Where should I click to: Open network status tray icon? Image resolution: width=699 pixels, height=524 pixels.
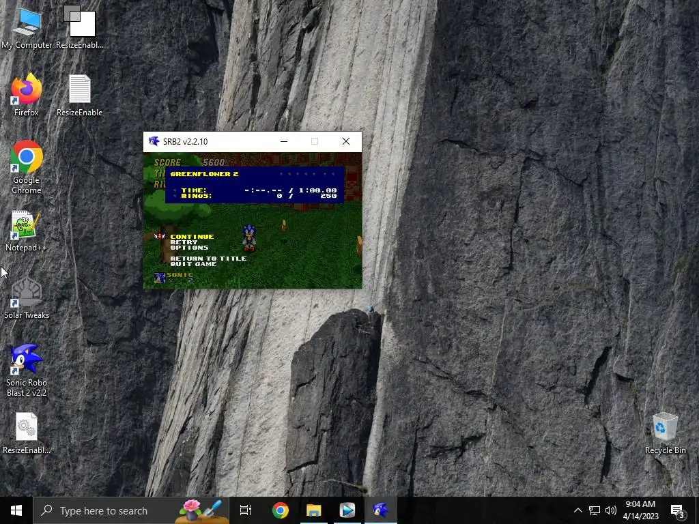coord(595,510)
